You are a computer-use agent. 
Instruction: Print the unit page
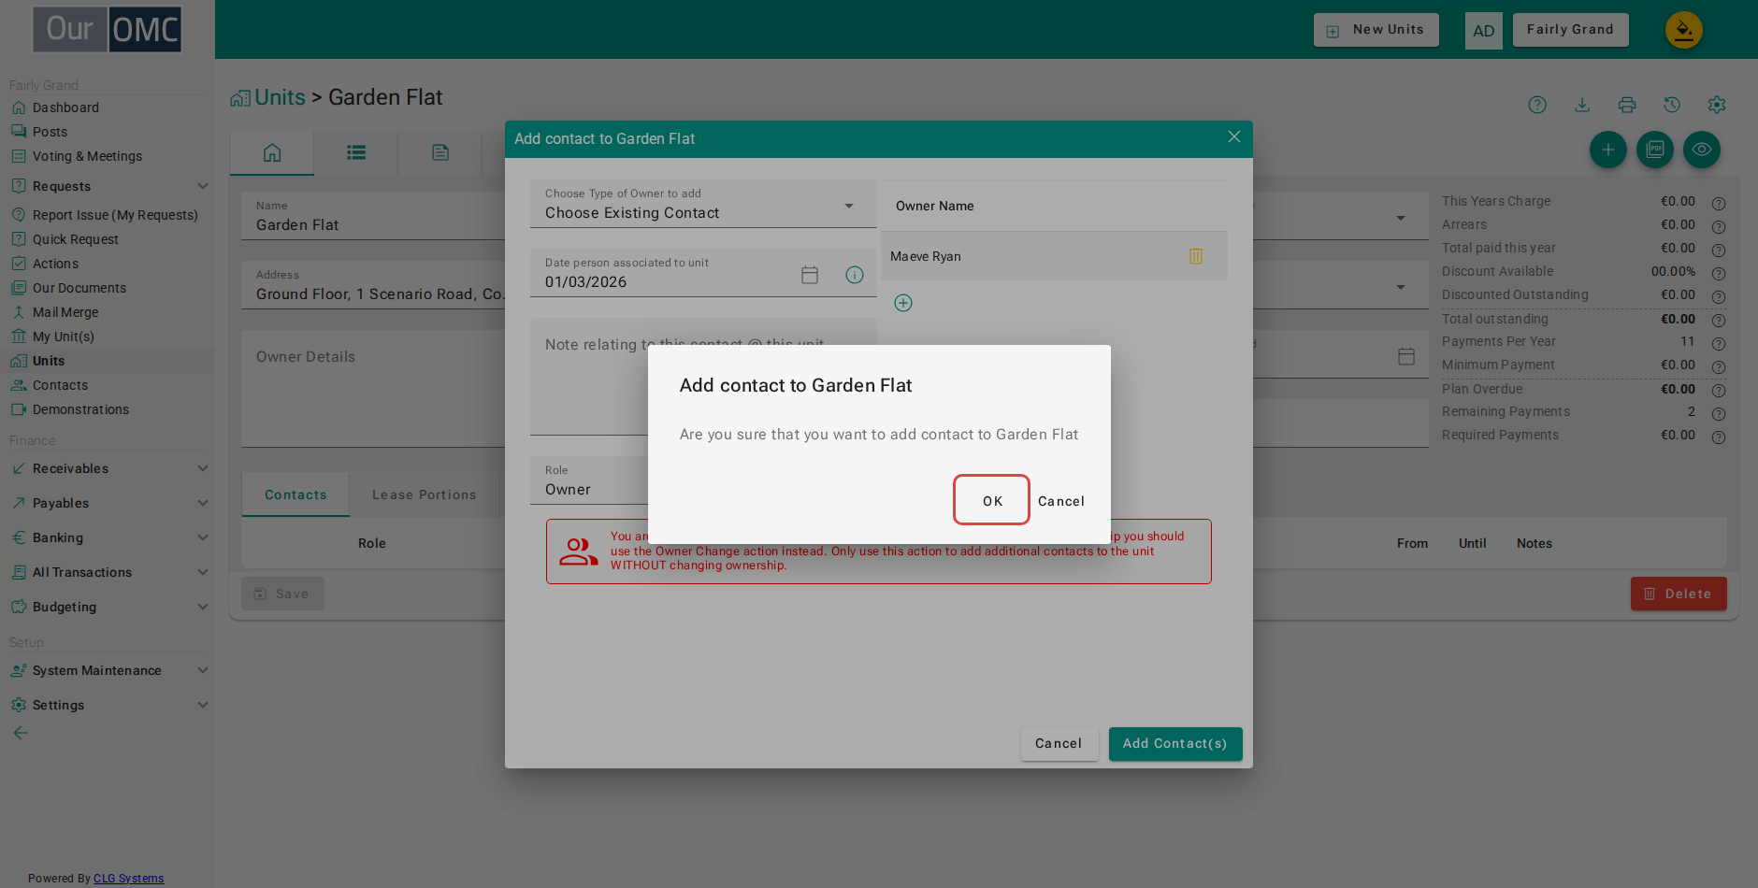coord(1627,105)
